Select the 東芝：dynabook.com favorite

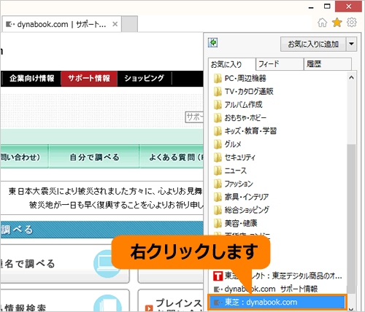pyautogui.click(x=277, y=303)
